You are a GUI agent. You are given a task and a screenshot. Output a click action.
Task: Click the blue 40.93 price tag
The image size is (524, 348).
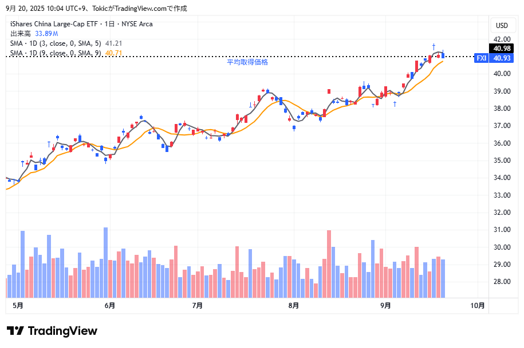coord(502,58)
